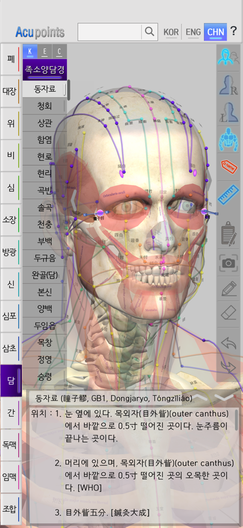Open the help question mark
Viewport: 243px width, 528px height.
[233, 31]
